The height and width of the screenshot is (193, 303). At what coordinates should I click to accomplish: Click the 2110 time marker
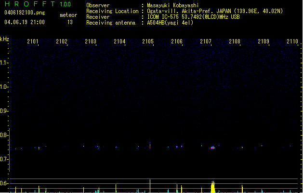[x=292, y=41]
